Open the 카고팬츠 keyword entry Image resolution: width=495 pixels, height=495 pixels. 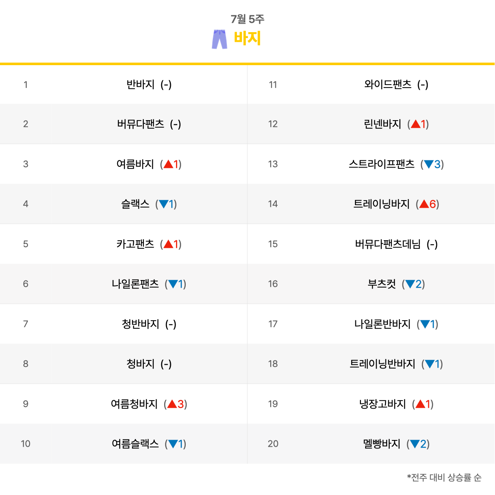tap(135, 244)
